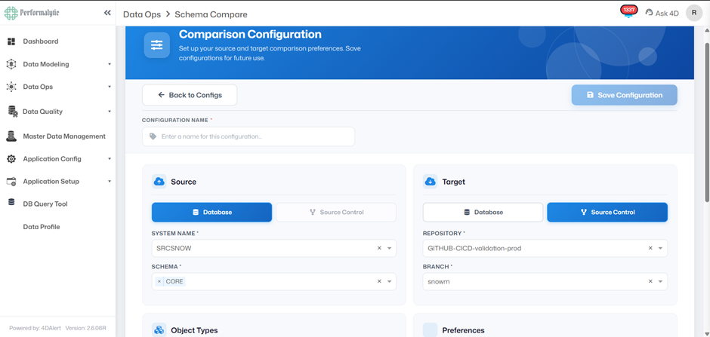The width and height of the screenshot is (710, 337).
Task: Click Save Configuration button
Action: [x=625, y=95]
